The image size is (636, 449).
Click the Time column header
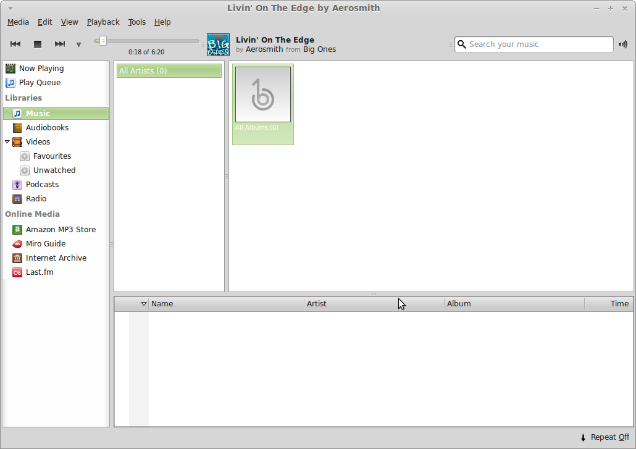click(x=608, y=304)
